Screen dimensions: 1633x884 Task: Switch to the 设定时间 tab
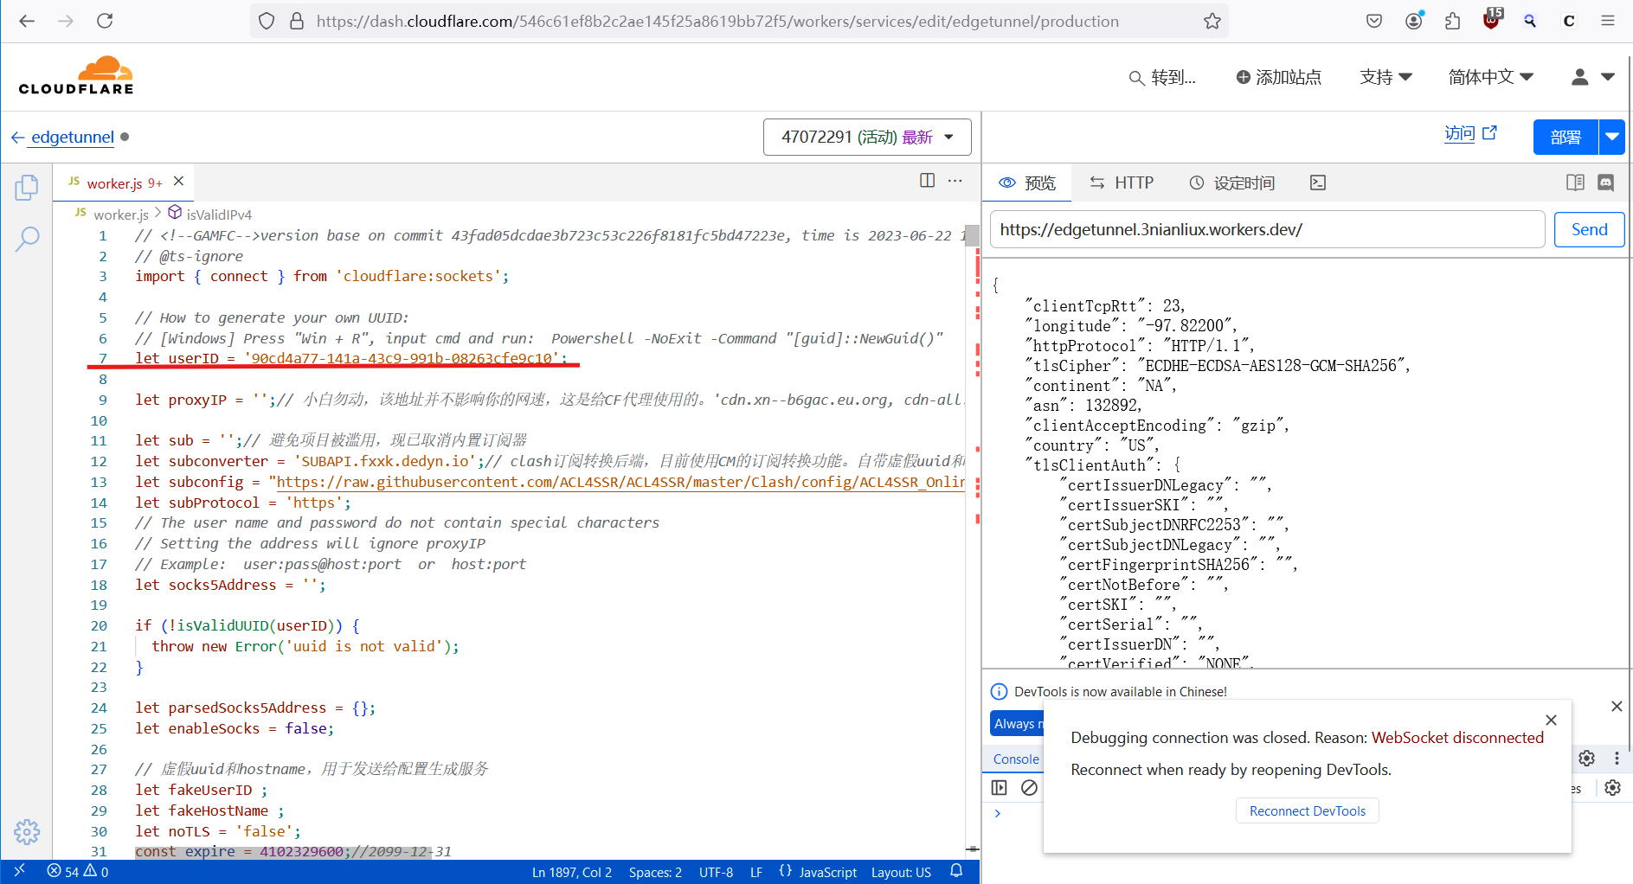pos(1232,183)
